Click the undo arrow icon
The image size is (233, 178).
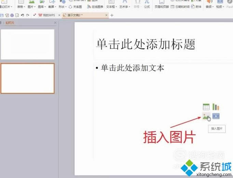point(23,15)
